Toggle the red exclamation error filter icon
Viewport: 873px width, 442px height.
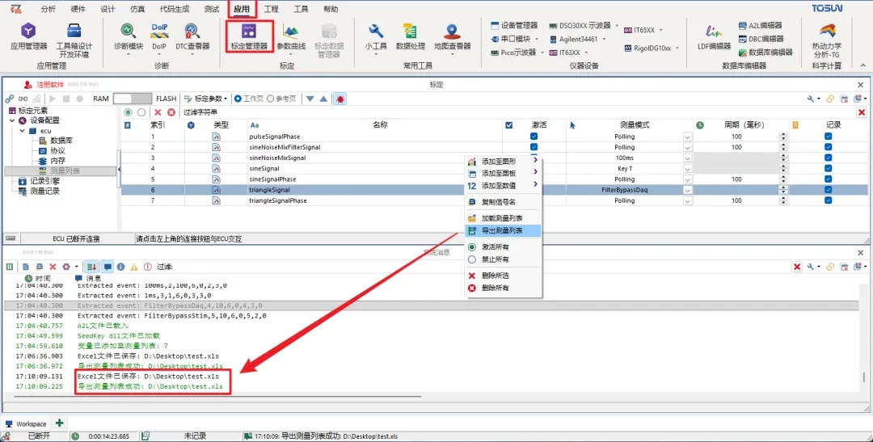[148, 267]
